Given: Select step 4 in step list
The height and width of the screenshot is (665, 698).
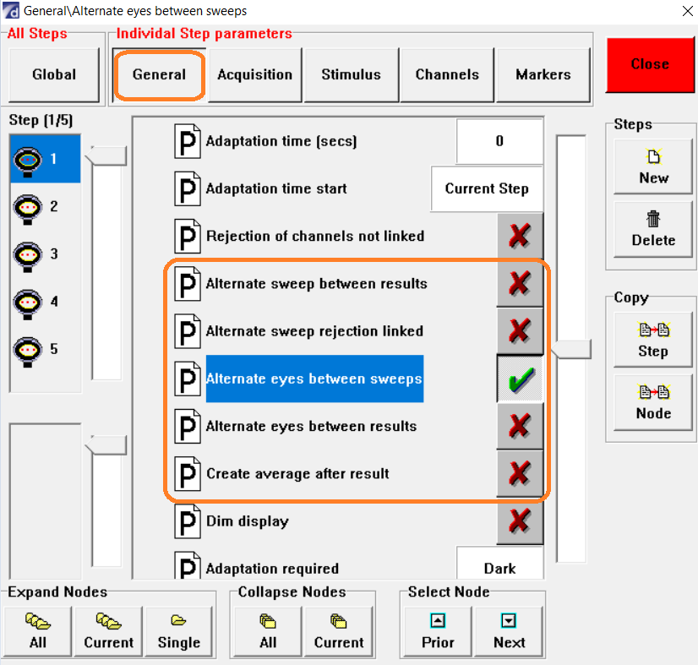Looking at the screenshot, I should click(x=45, y=303).
